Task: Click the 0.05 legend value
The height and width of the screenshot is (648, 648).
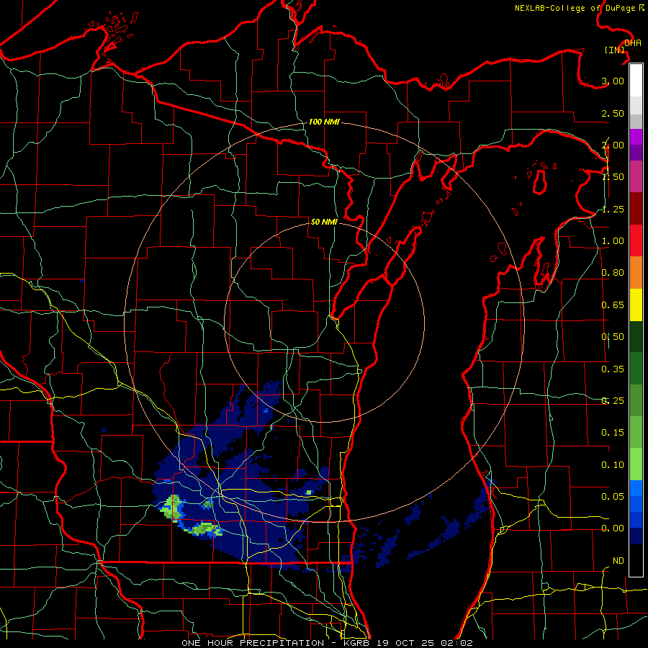Action: (613, 496)
